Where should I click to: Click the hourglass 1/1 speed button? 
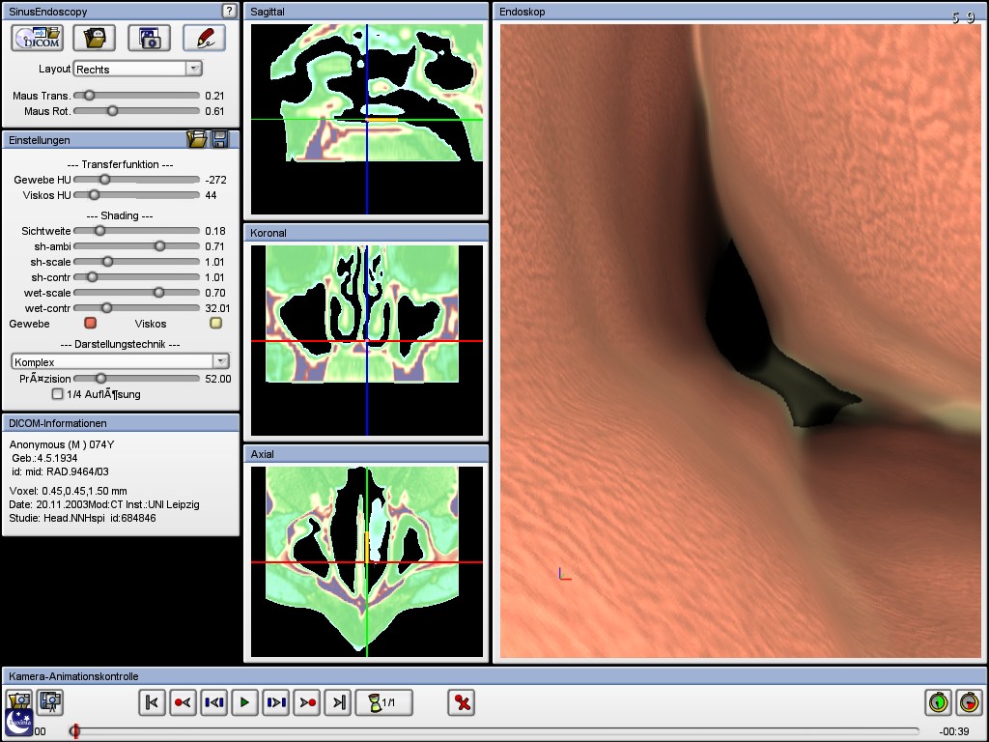tap(384, 702)
